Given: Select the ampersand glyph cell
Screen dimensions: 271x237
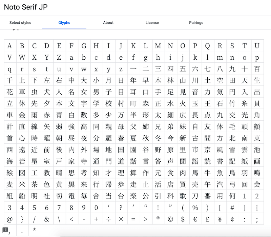Looking at the screenshot, I should pyautogui.click(x=47, y=219).
